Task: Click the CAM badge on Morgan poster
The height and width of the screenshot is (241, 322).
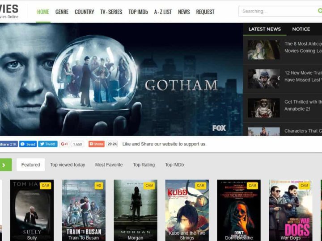Action: tap(149, 186)
